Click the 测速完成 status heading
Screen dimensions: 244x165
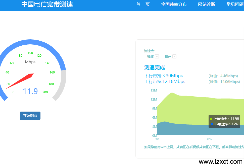155,67
